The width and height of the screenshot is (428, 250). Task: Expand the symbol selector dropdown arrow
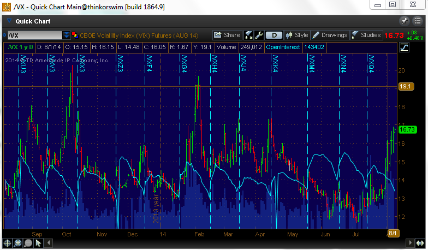click(x=66, y=35)
